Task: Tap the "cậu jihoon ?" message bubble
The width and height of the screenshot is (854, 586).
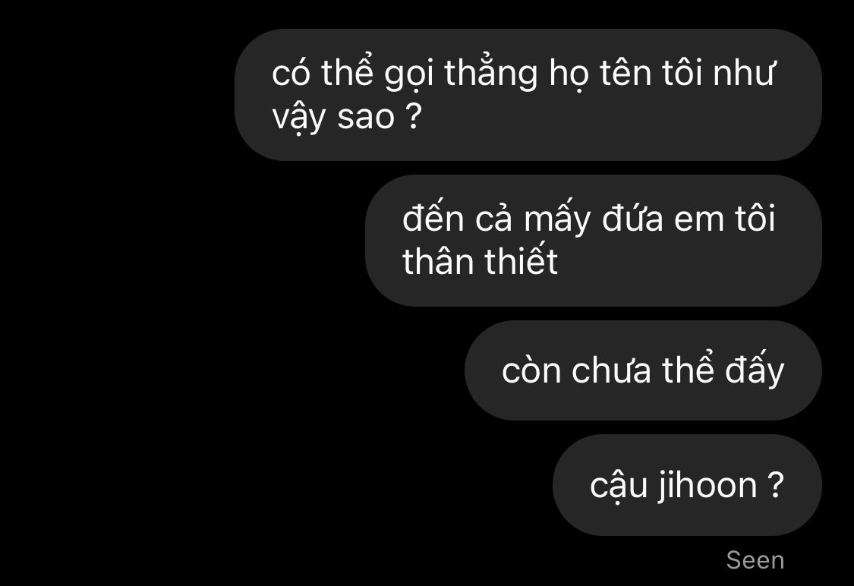Action: click(x=687, y=485)
